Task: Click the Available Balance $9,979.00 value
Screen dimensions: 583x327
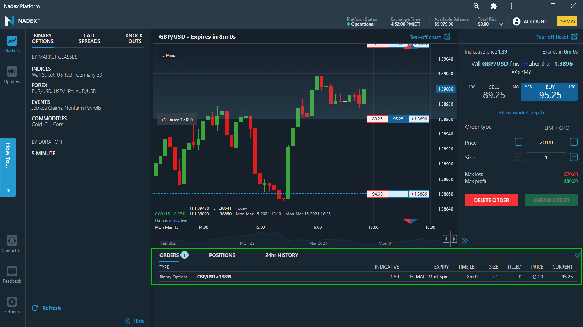Action: (x=444, y=24)
